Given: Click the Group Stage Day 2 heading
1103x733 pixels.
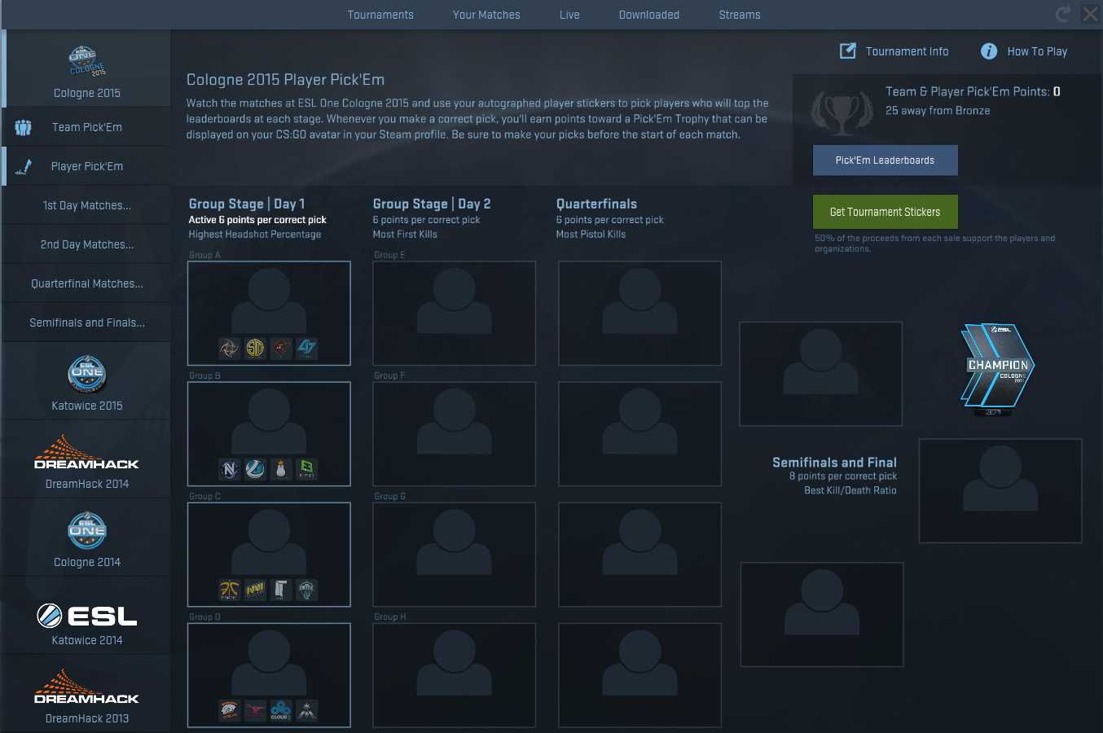Looking at the screenshot, I should tap(432, 204).
